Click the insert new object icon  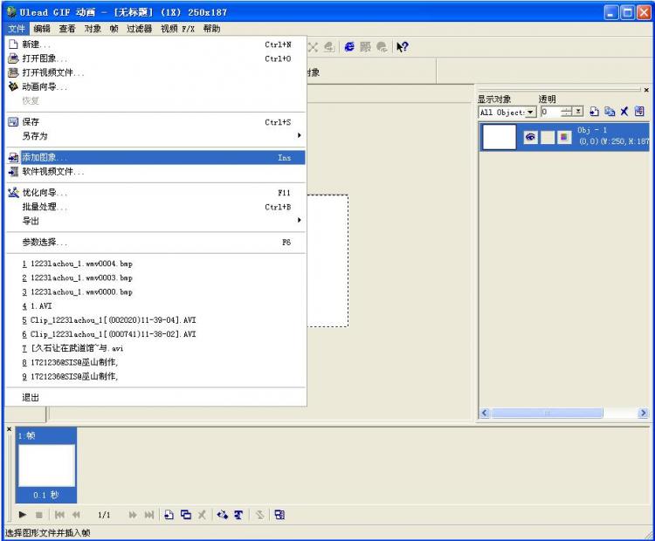pos(594,112)
